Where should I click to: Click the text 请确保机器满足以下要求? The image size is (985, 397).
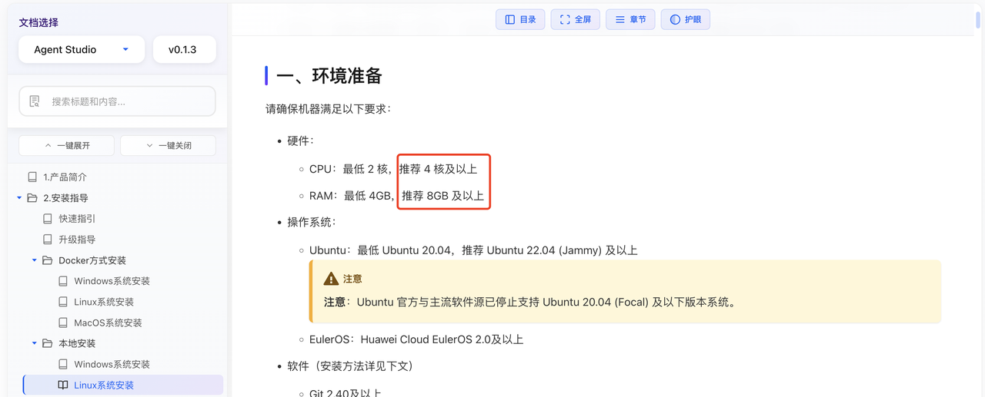(329, 108)
